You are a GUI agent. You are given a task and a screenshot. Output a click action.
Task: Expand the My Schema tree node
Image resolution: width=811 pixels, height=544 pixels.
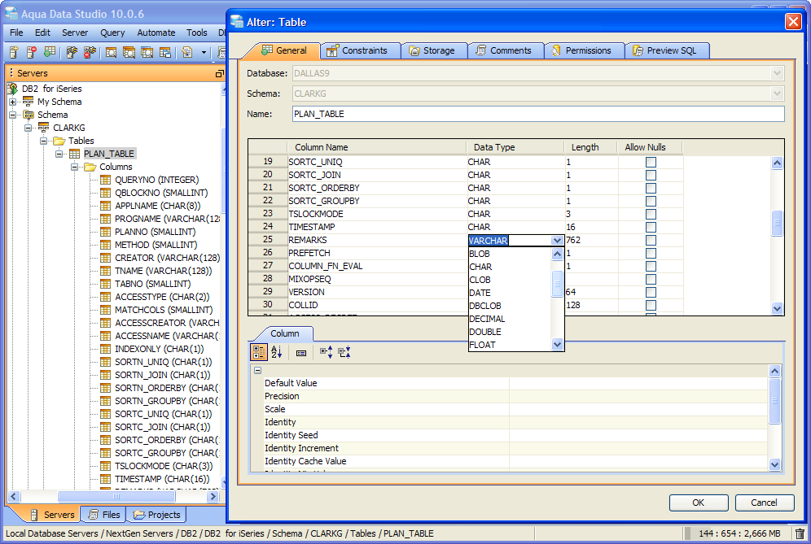click(13, 102)
